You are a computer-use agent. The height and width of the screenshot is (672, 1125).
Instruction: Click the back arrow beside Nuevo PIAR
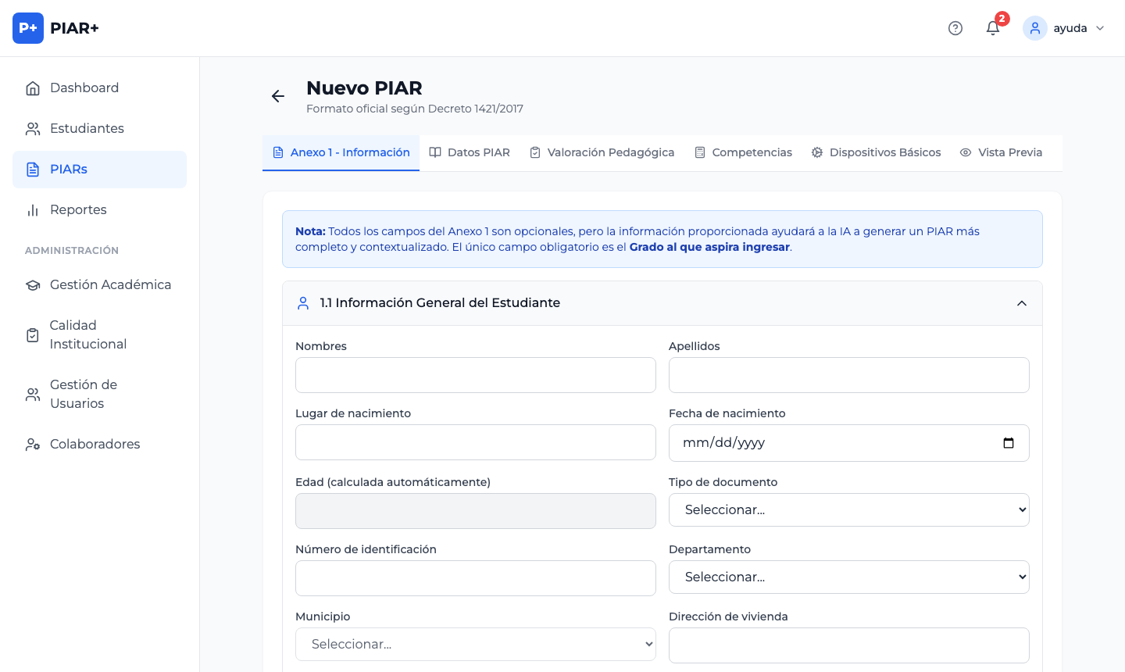(277, 96)
